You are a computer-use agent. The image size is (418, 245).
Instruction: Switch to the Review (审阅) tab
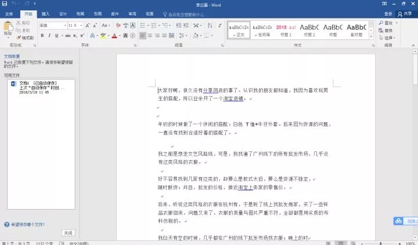pyautogui.click(x=132, y=14)
